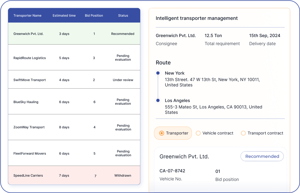Image resolution: width=300 pixels, height=193 pixels.
Task: Click BlueSky Hauling's 6 days cell
Action: pos(64,102)
